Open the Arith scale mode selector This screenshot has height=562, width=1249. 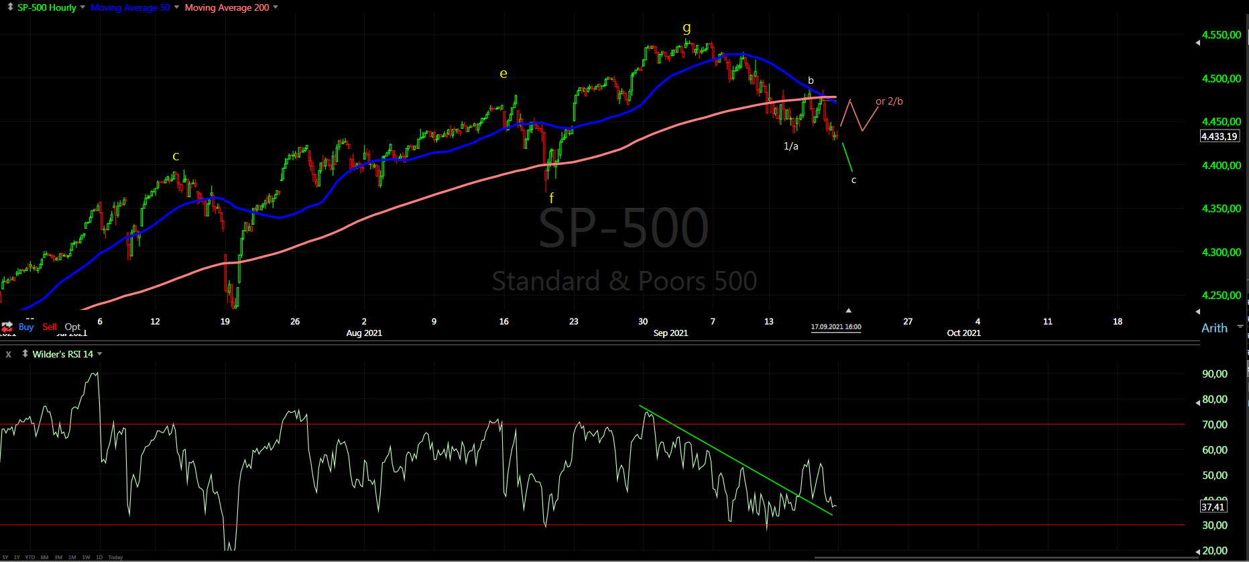pyautogui.click(x=1214, y=328)
